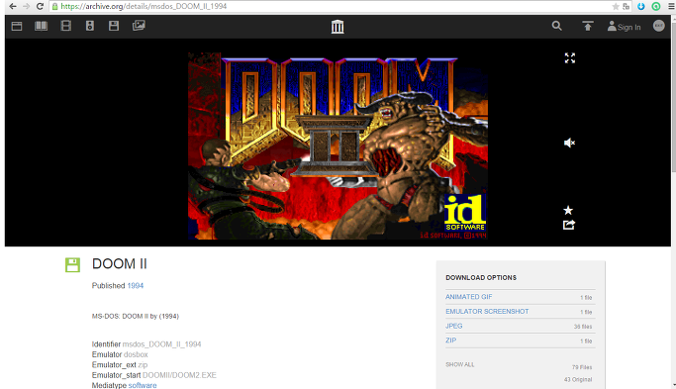Go to Internet Archive home logo
This screenshot has width=676, height=389.
[x=338, y=27]
